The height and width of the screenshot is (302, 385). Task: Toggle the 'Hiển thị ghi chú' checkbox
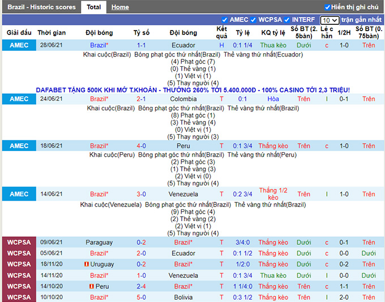click(x=327, y=7)
